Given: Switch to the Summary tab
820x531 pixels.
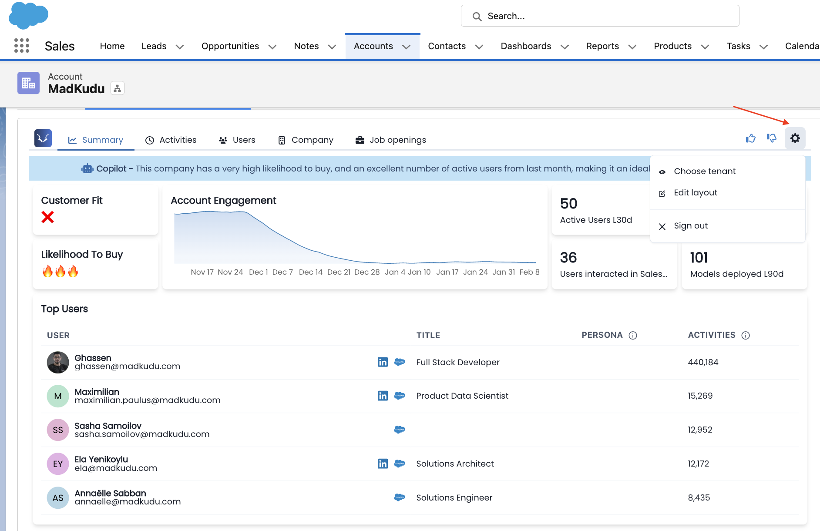Looking at the screenshot, I should click(96, 140).
